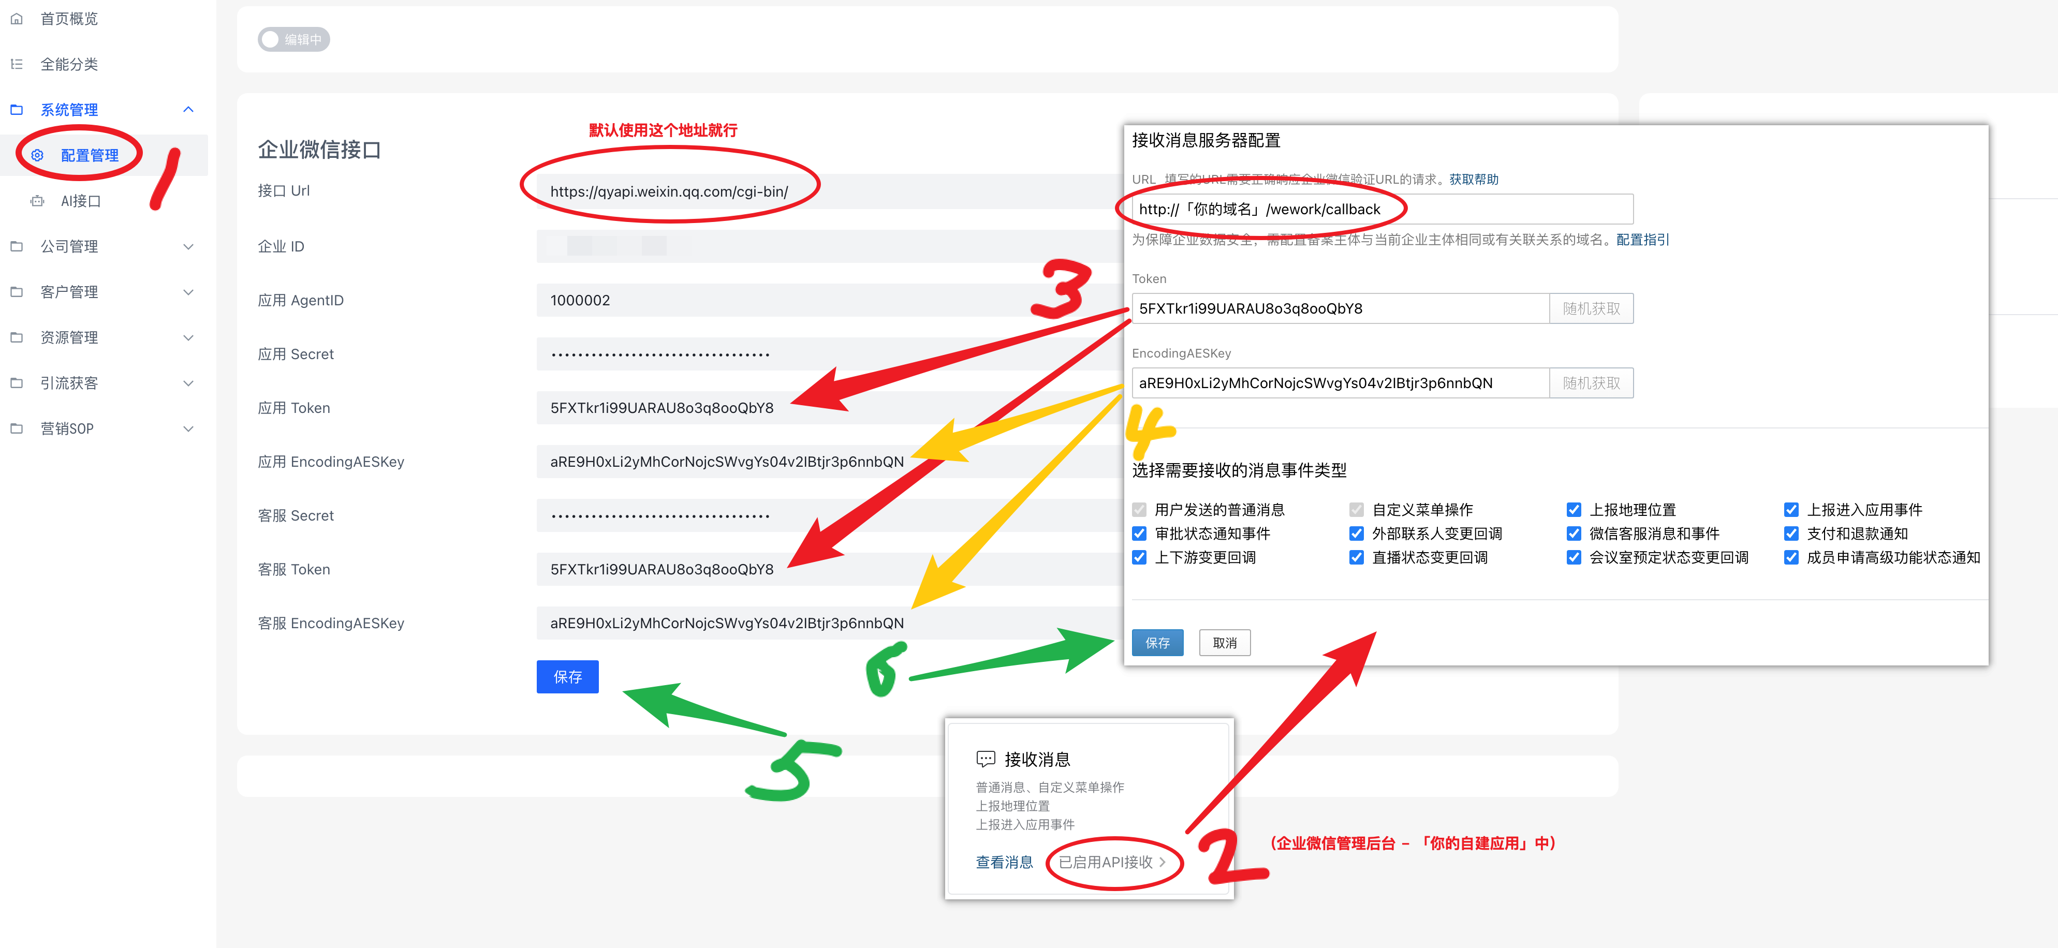Click the 应用 EncodingAESKey field
Image resolution: width=2058 pixels, height=948 pixels.
pyautogui.click(x=830, y=462)
